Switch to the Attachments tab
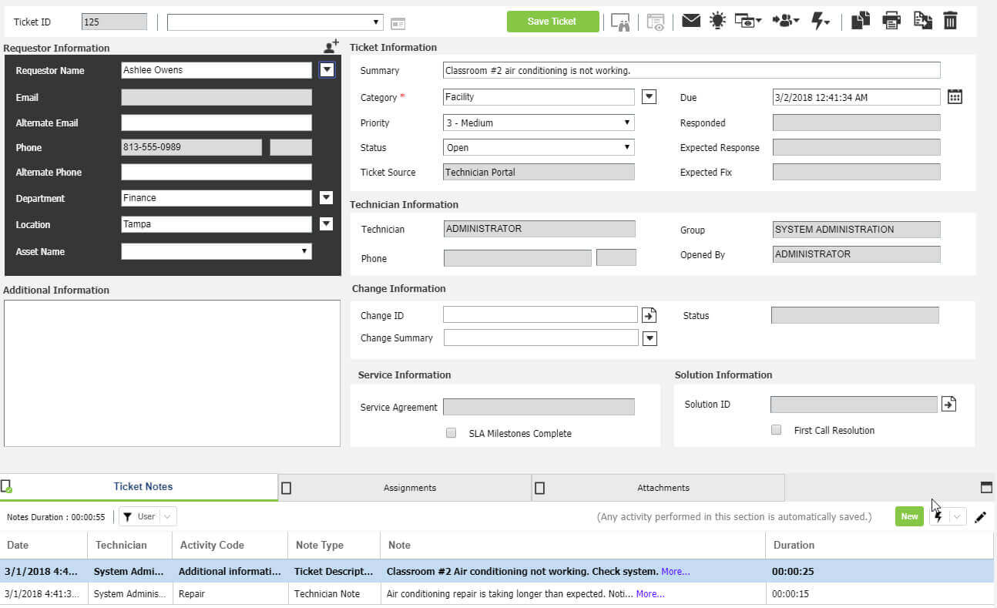This screenshot has width=997, height=608. (x=663, y=488)
